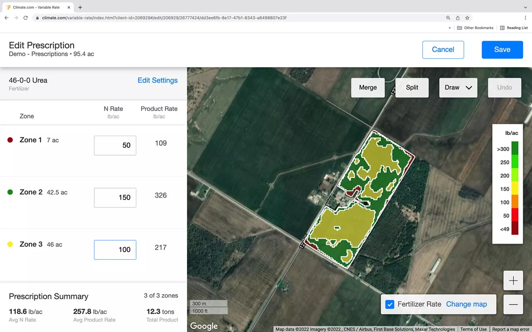Click the Cancel button

[443, 49]
